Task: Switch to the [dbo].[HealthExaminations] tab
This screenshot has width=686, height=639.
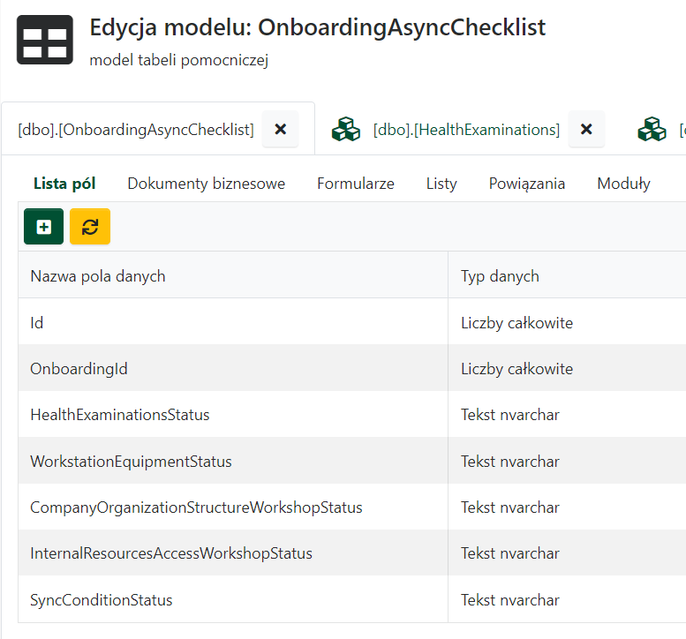Action: 466,130
